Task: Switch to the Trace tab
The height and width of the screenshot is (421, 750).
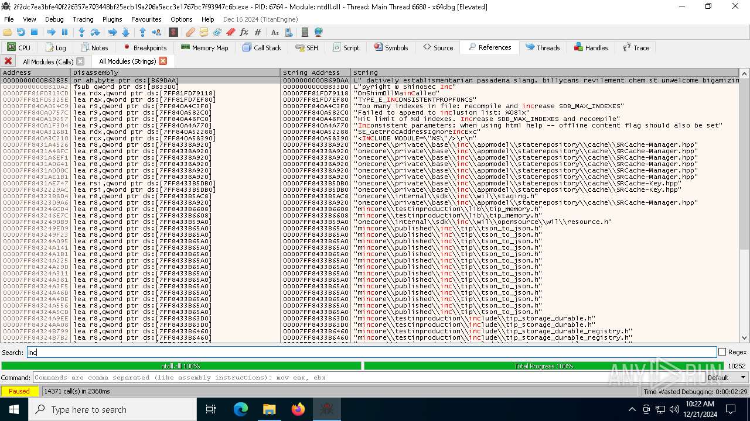Action: [636, 47]
